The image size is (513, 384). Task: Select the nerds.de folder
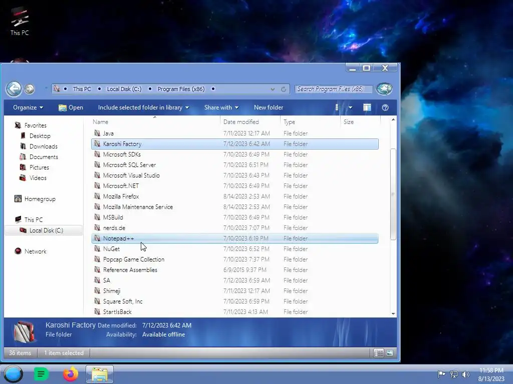click(235, 228)
